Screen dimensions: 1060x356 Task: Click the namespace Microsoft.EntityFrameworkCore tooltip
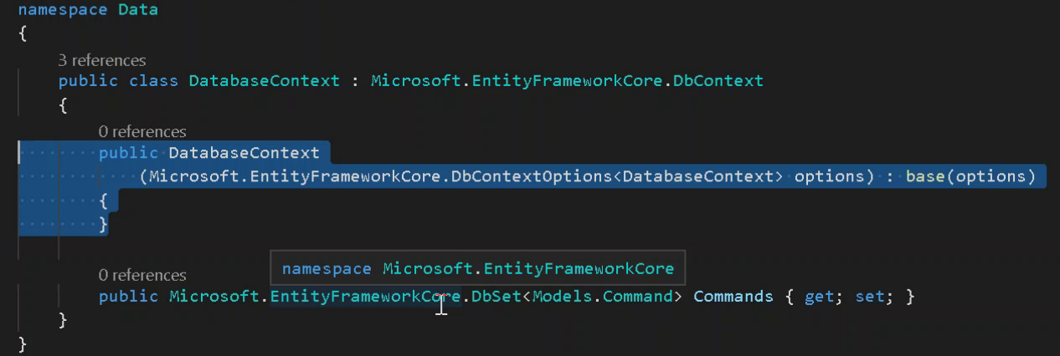coord(477,268)
